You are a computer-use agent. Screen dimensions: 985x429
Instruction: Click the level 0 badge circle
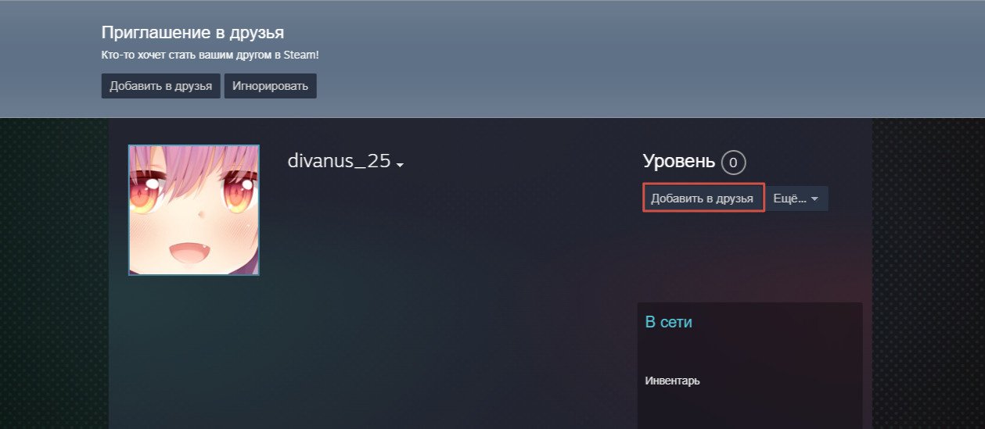click(x=733, y=163)
